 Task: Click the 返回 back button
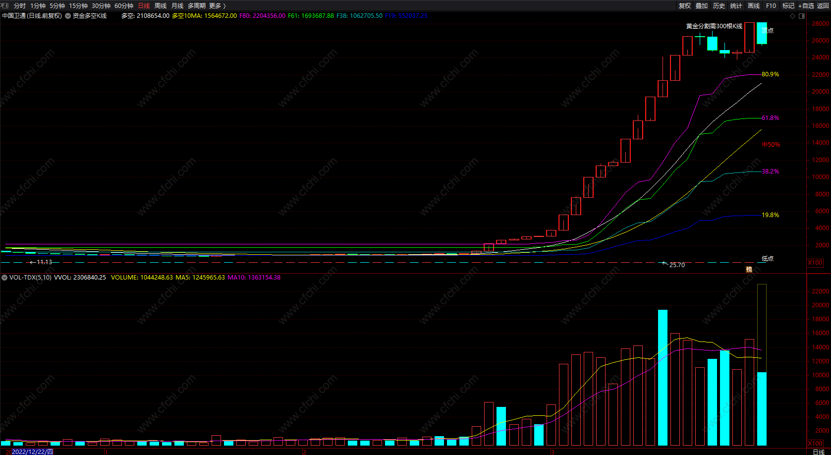[823, 6]
